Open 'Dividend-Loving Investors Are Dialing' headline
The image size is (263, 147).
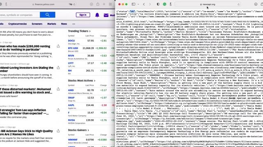(27, 69)
